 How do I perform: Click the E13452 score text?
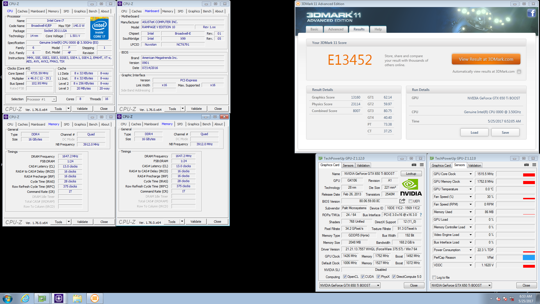(x=350, y=60)
